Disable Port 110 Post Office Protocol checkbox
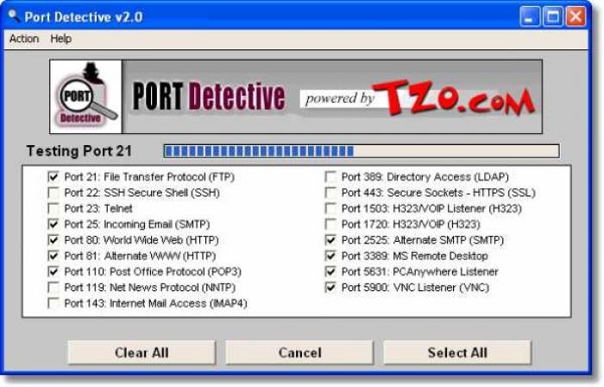The width and height of the screenshot is (604, 387). [53, 272]
